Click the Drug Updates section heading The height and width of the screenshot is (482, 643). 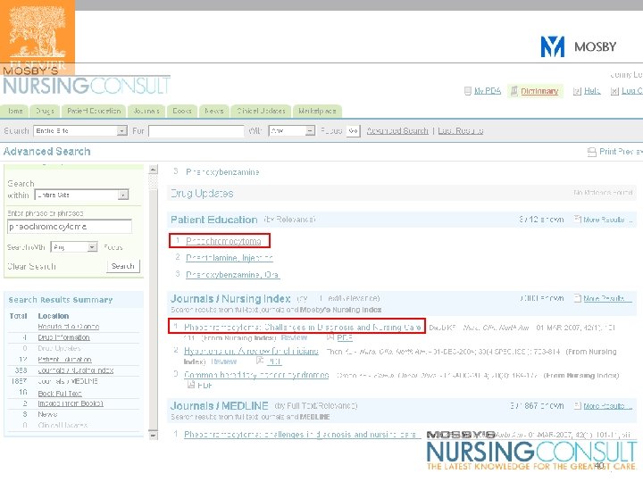202,194
